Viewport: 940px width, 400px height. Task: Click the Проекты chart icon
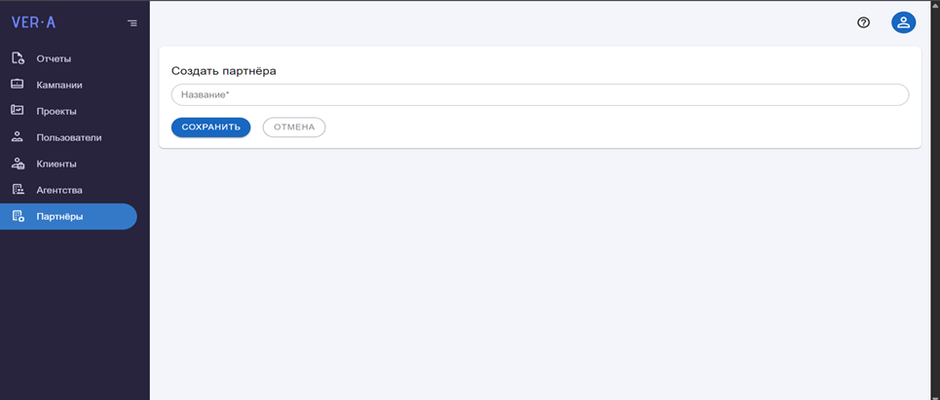pyautogui.click(x=18, y=111)
